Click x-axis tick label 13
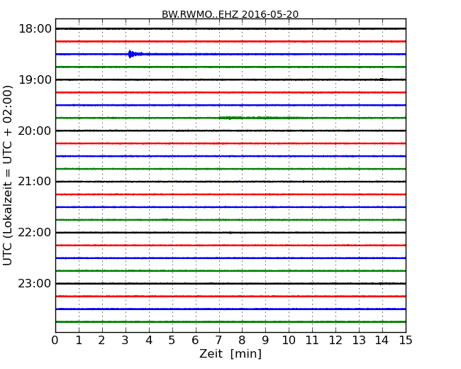 coord(359,341)
